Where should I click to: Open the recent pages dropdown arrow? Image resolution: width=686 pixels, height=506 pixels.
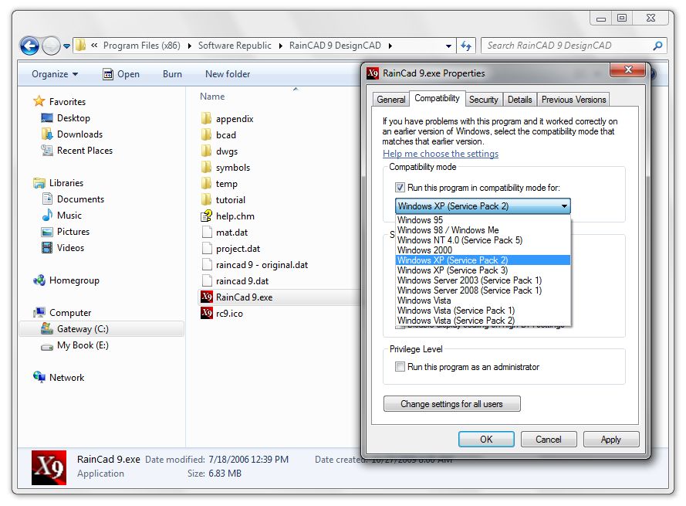[66, 46]
